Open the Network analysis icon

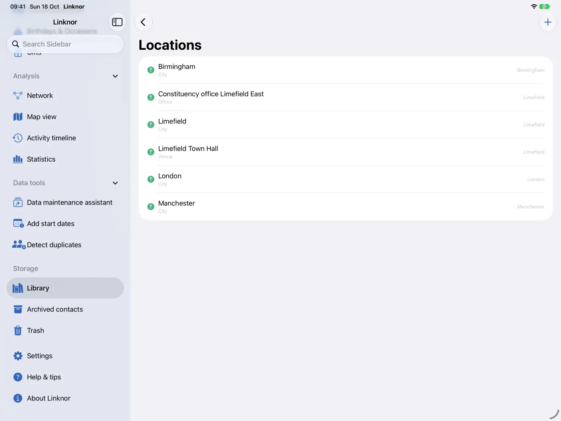pyautogui.click(x=18, y=95)
